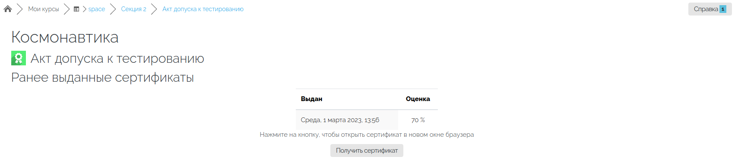Open the Справка help button

[710, 9]
